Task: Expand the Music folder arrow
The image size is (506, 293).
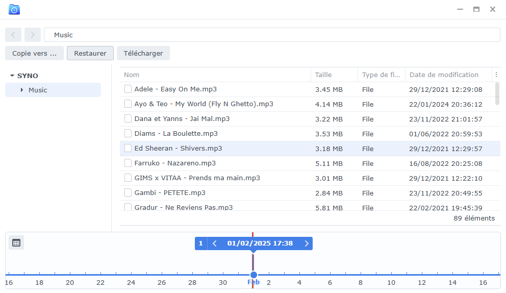Action: pyautogui.click(x=21, y=90)
